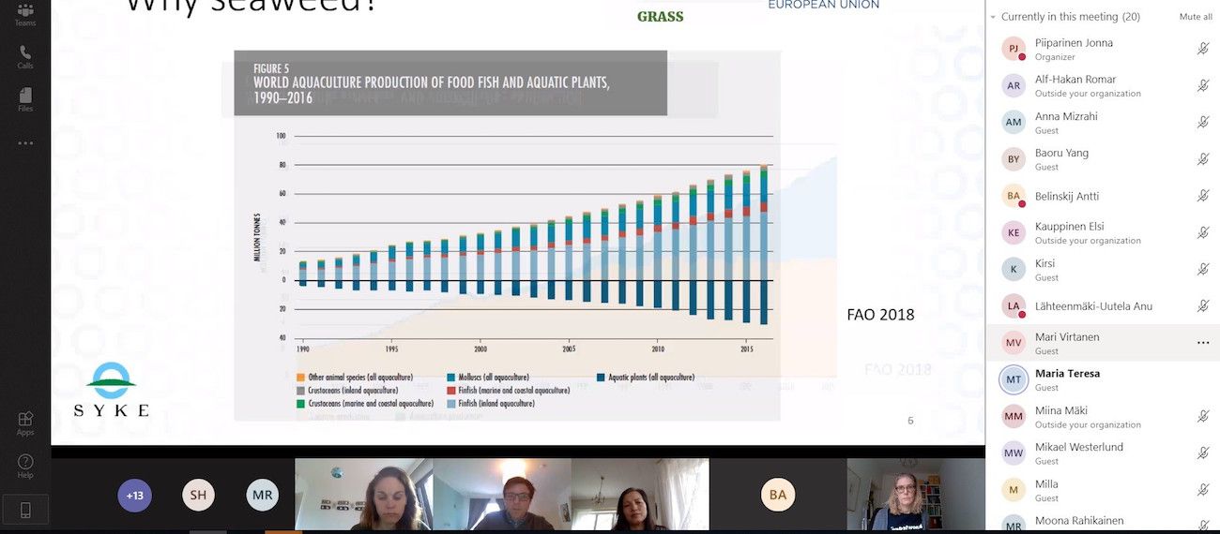This screenshot has height=534, width=1220.
Task: Open Calls in the left sidebar
Action: point(25,57)
